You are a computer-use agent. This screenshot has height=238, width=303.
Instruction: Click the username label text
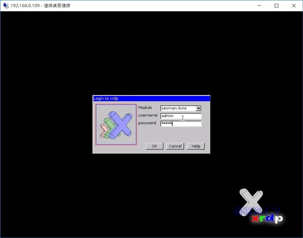pyautogui.click(x=148, y=115)
